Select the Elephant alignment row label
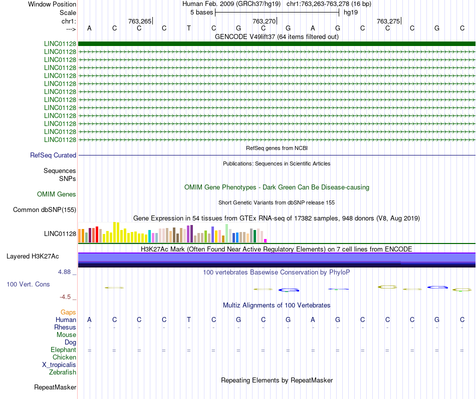Screen dimensions: 476x399 [63, 349]
